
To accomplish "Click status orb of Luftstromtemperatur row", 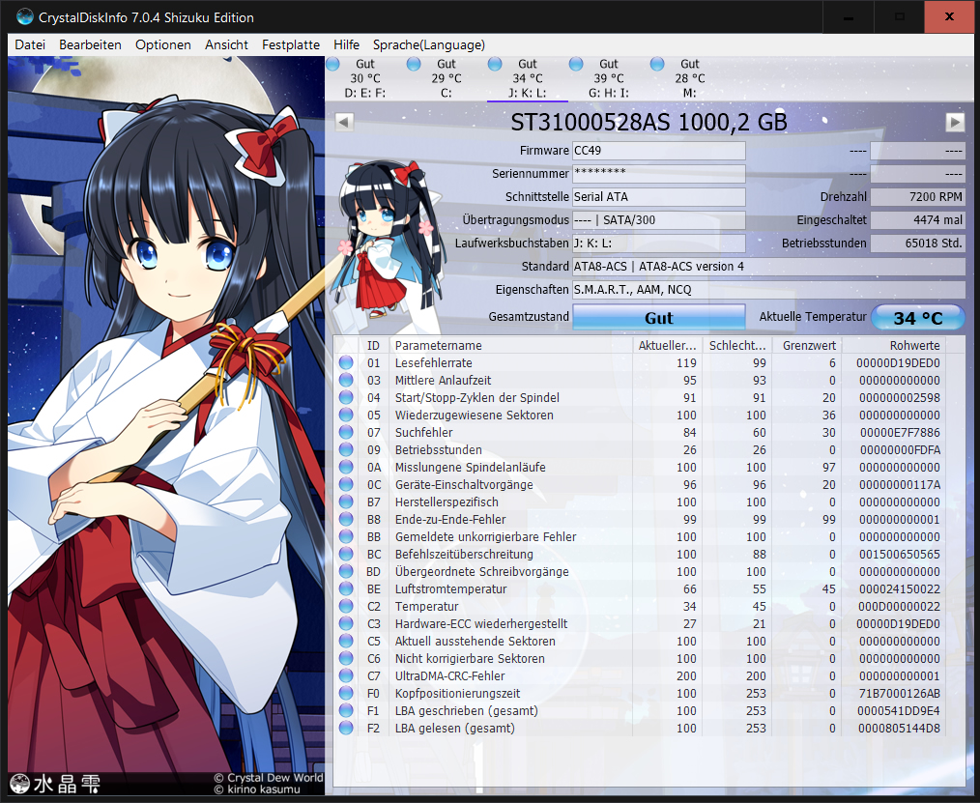I will [346, 588].
